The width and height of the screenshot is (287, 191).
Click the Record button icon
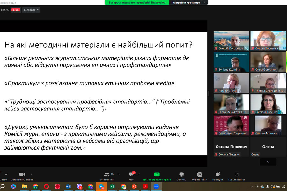tap(181, 174)
